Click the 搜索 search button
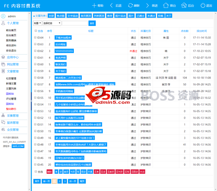The width and height of the screenshot is (217, 191). 92,23
